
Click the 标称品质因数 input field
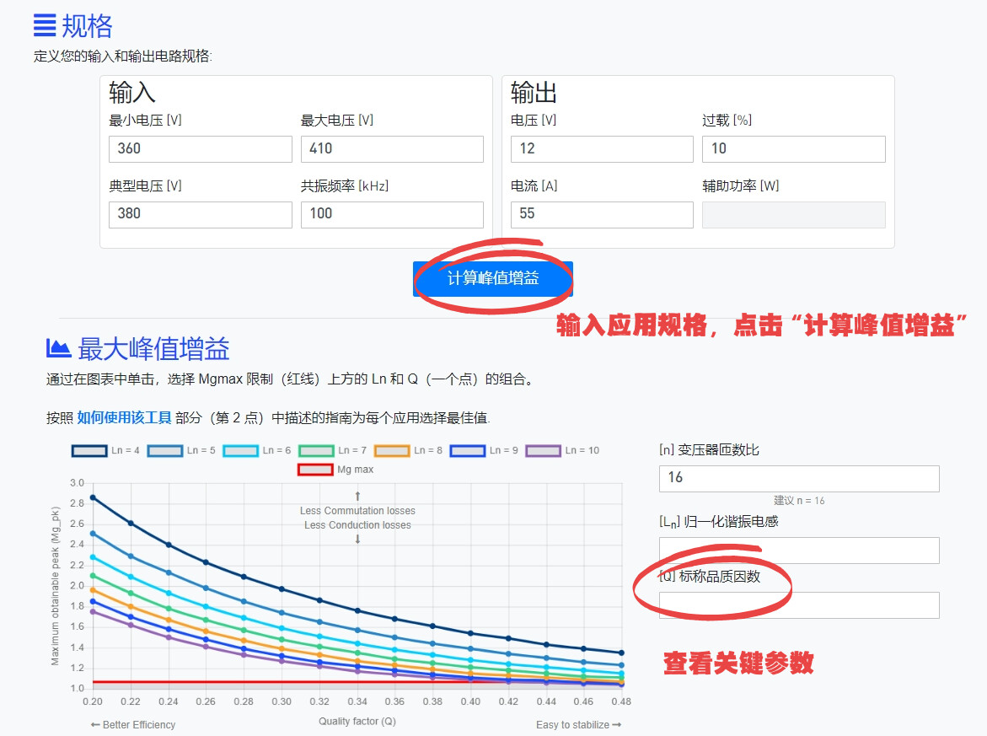click(x=799, y=605)
